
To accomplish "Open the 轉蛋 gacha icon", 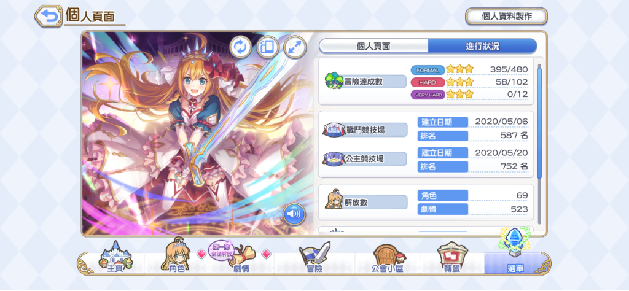I will (452, 258).
